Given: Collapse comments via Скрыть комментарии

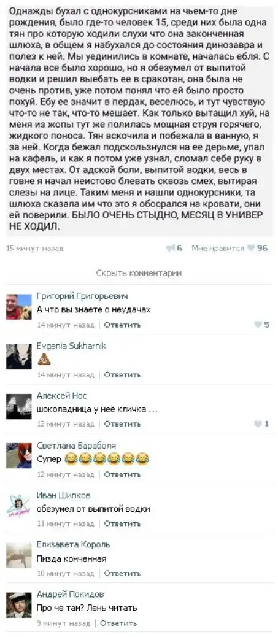Looking at the screenshot, I should (x=139, y=273).
